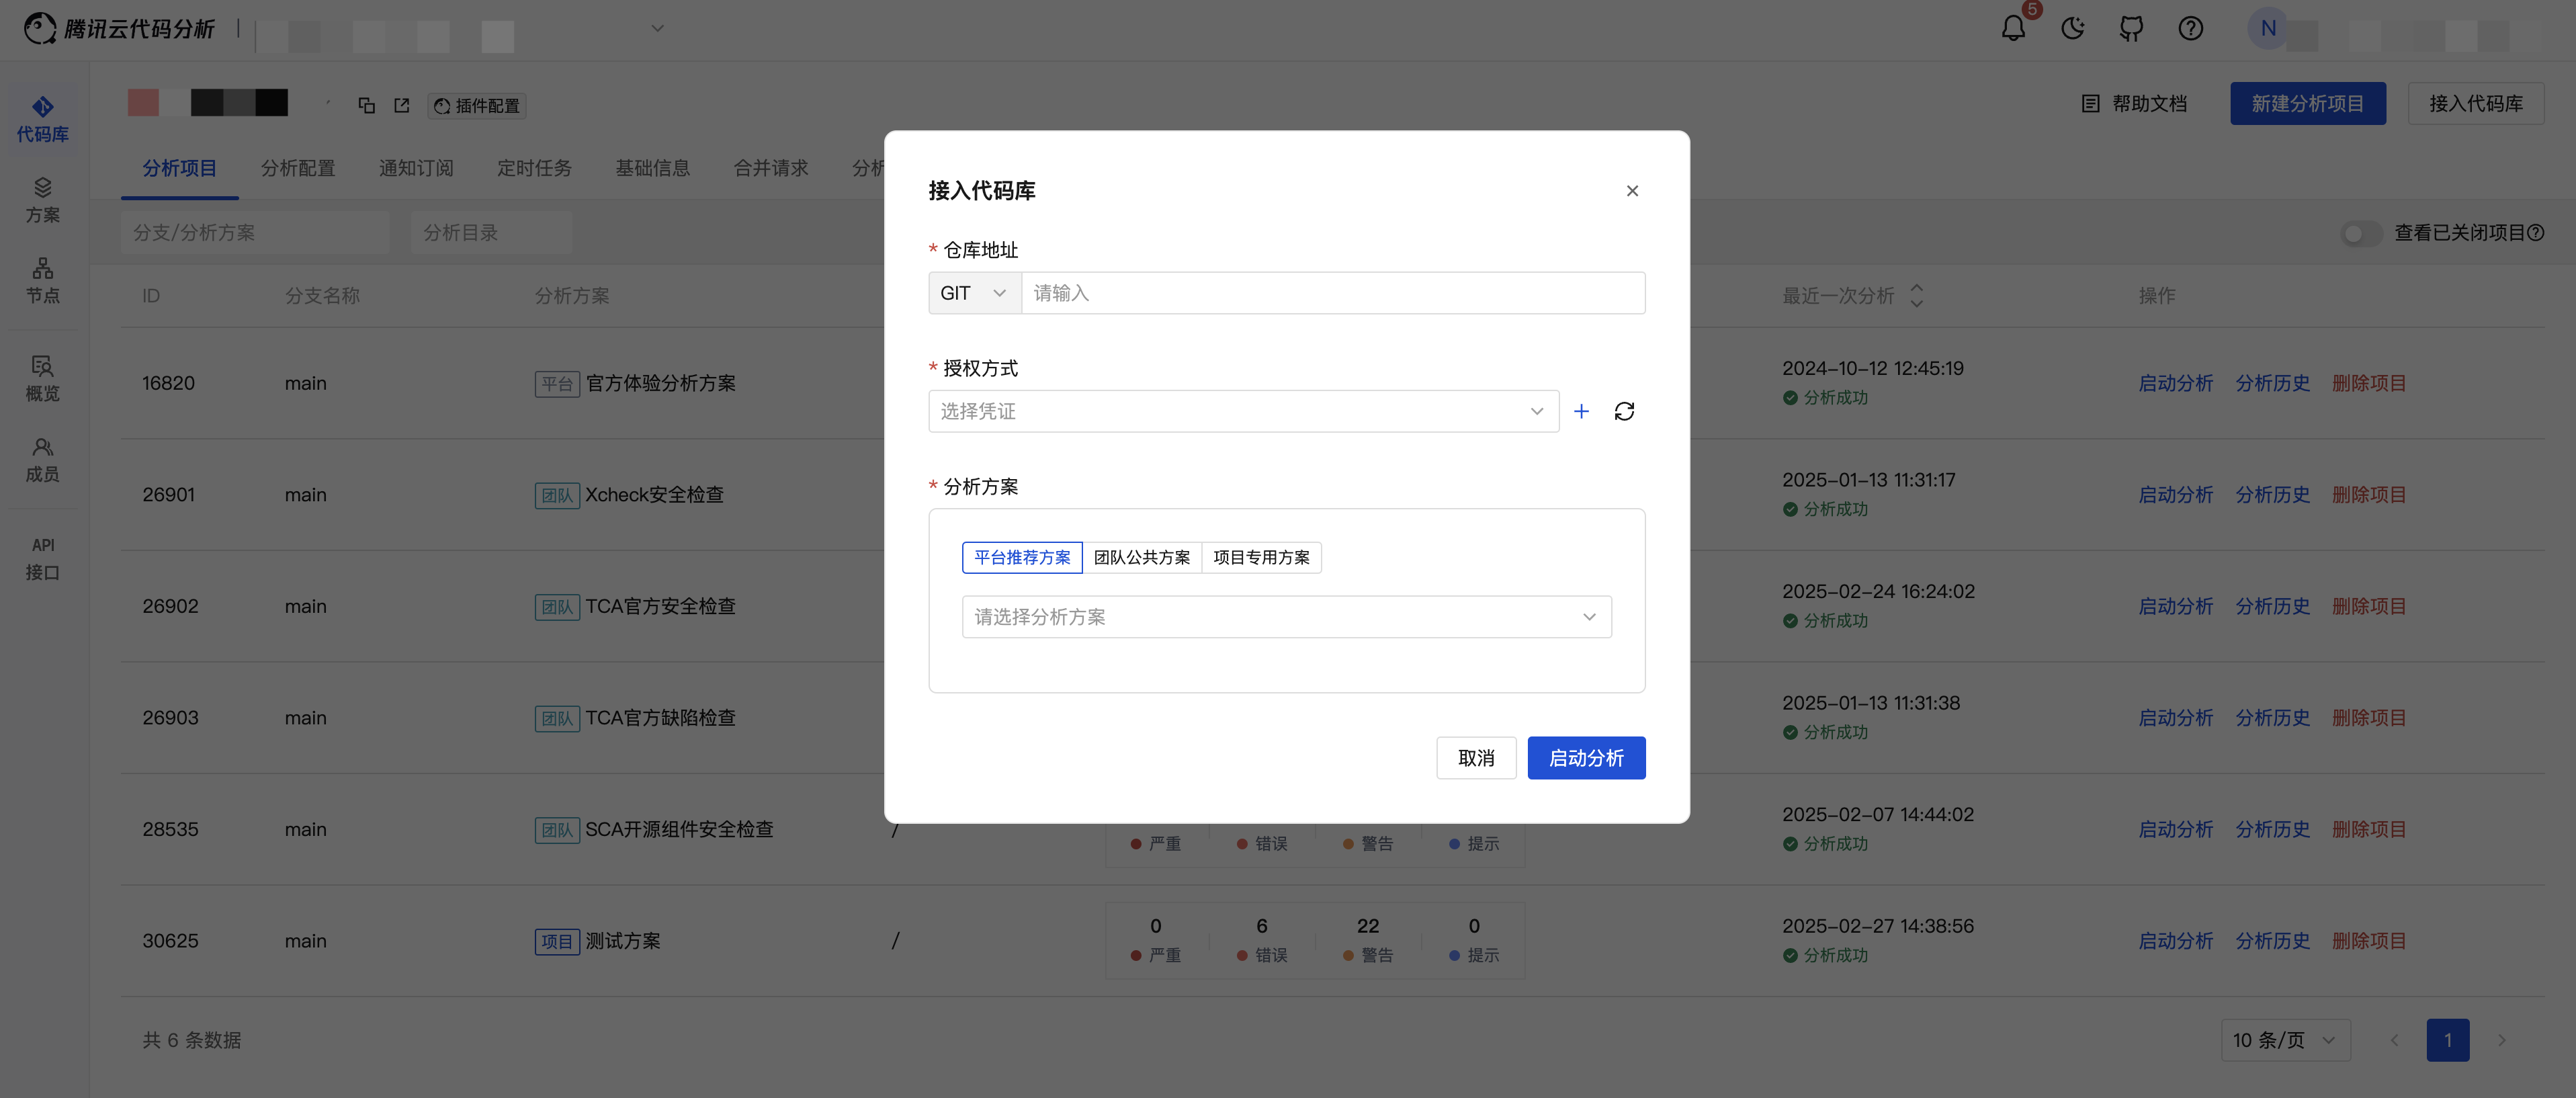Image resolution: width=2576 pixels, height=1098 pixels.
Task: Click 取消 in the dialog
Action: pos(1476,758)
